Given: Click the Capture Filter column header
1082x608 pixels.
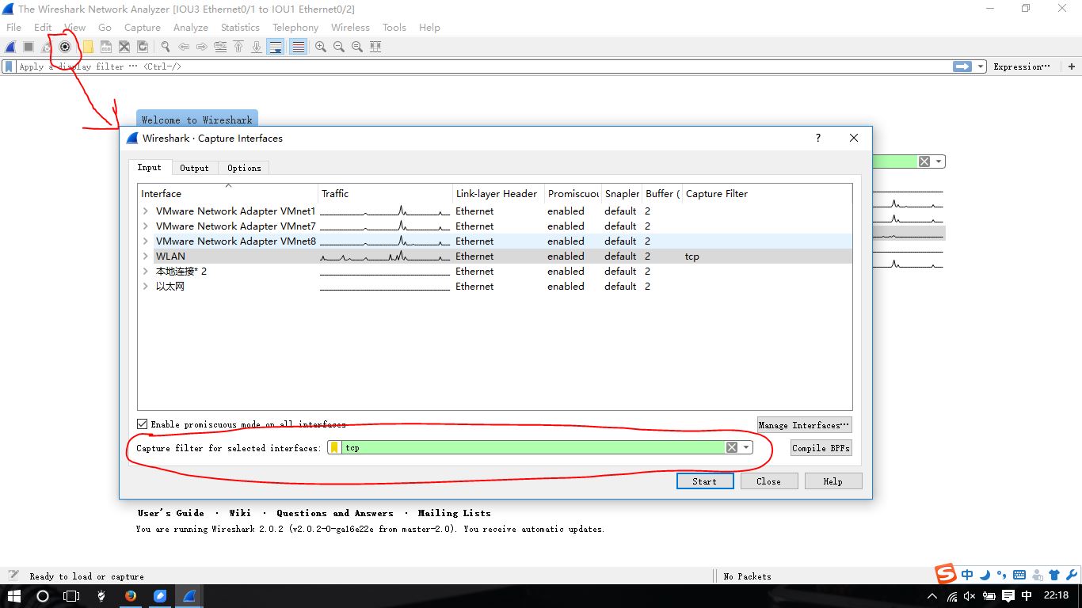Looking at the screenshot, I should point(767,193).
